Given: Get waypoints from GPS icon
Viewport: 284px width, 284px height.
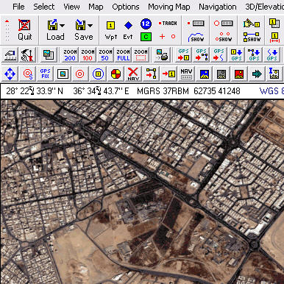Looking at the screenshot, I should click(237, 55).
